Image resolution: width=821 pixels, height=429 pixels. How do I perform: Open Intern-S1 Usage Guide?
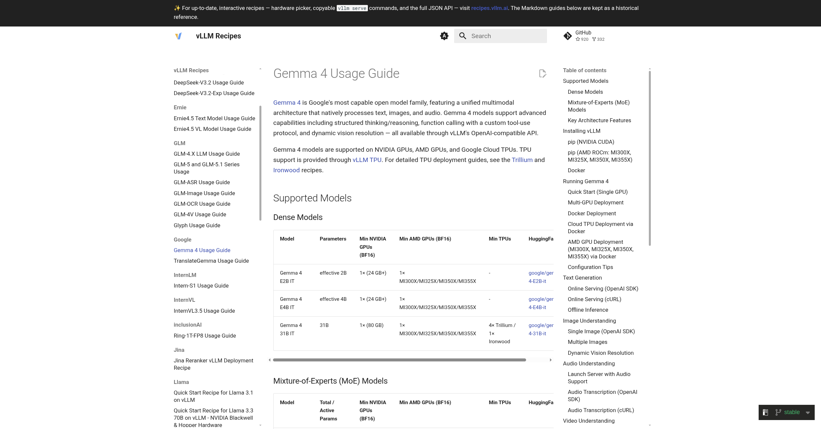[201, 286]
